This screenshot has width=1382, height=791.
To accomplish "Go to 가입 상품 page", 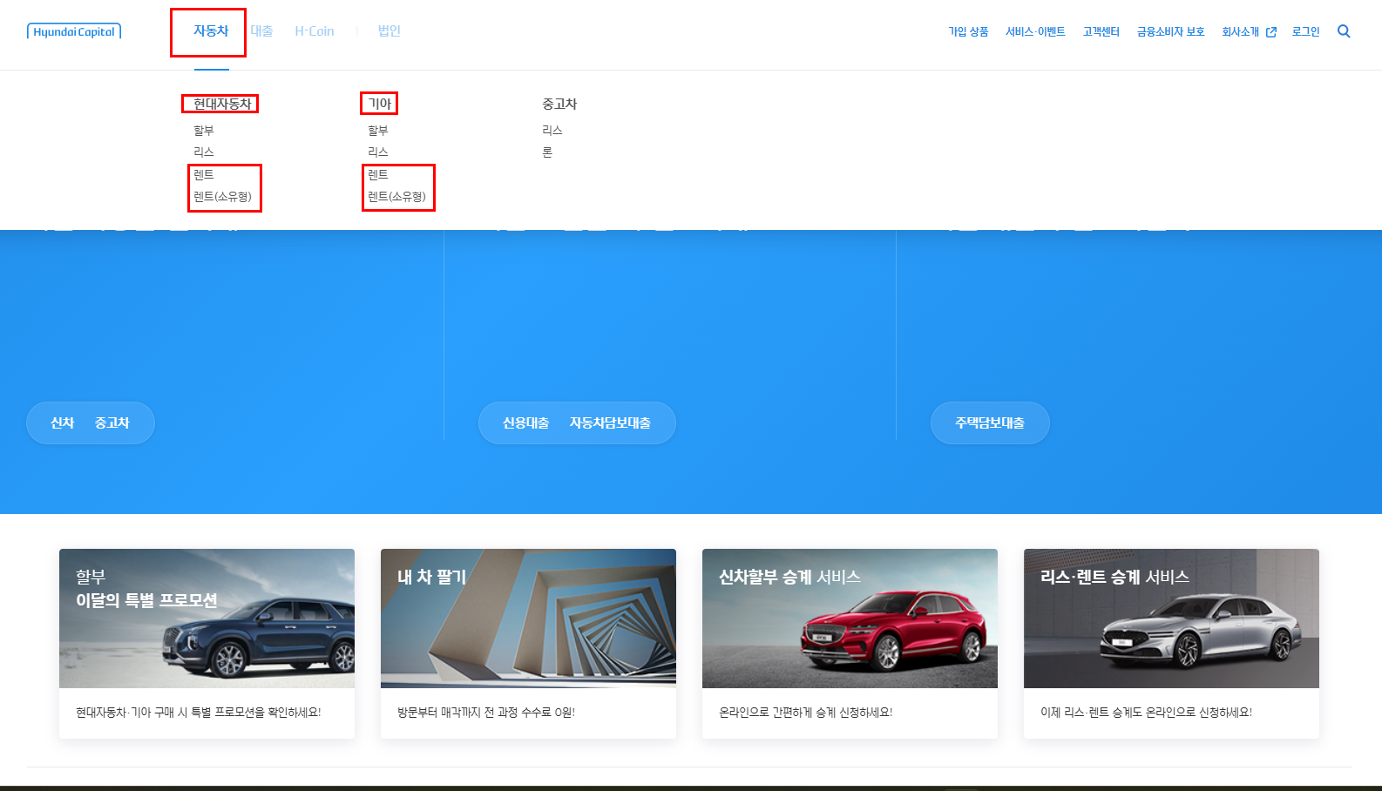I will pos(968,32).
